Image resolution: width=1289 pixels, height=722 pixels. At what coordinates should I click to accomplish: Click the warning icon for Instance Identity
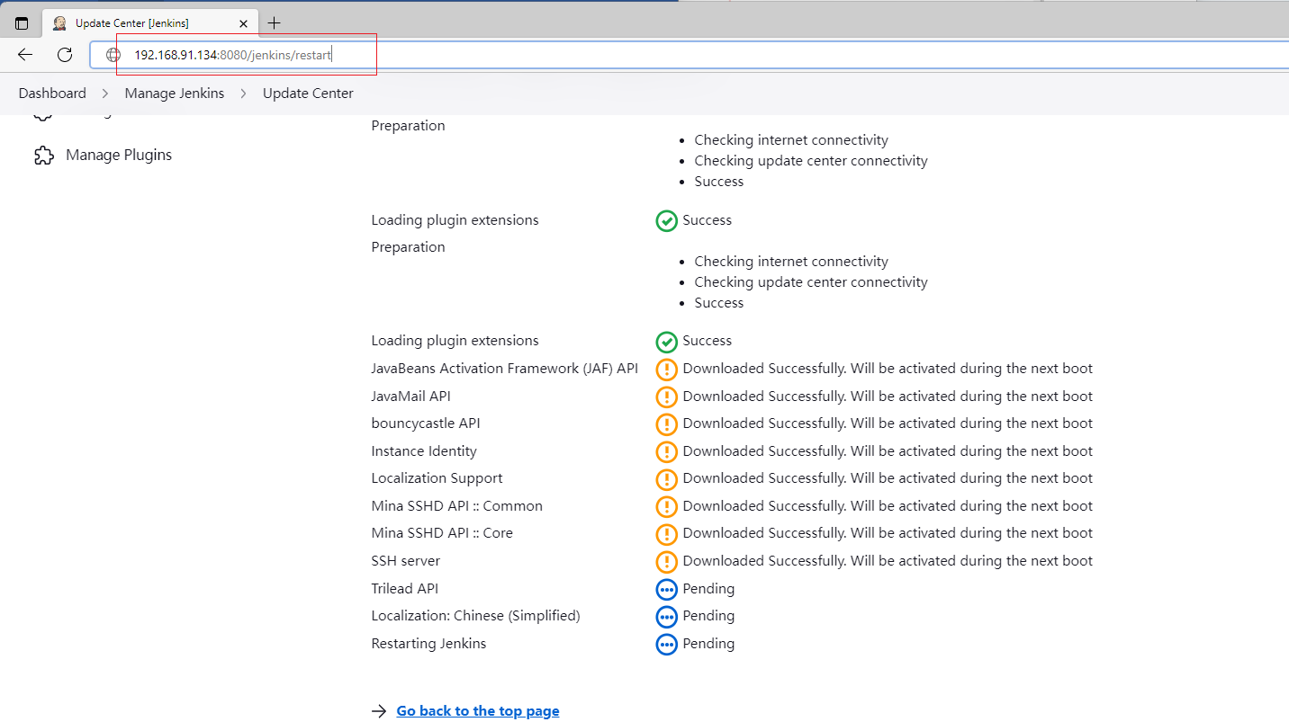[666, 451]
